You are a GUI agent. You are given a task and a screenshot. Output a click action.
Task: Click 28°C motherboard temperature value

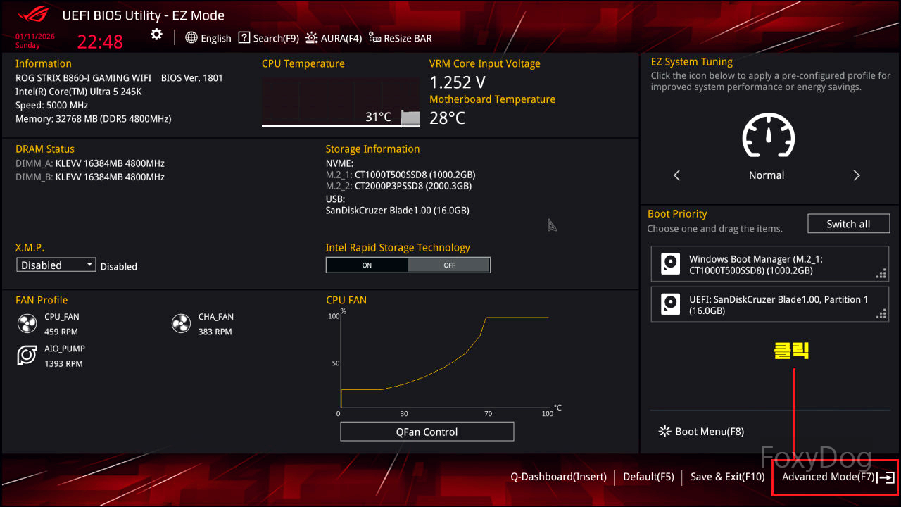pyautogui.click(x=448, y=118)
